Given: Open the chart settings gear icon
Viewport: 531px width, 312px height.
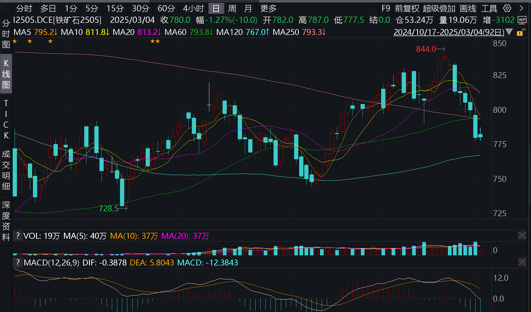Looking at the screenshot, I should point(507,8).
